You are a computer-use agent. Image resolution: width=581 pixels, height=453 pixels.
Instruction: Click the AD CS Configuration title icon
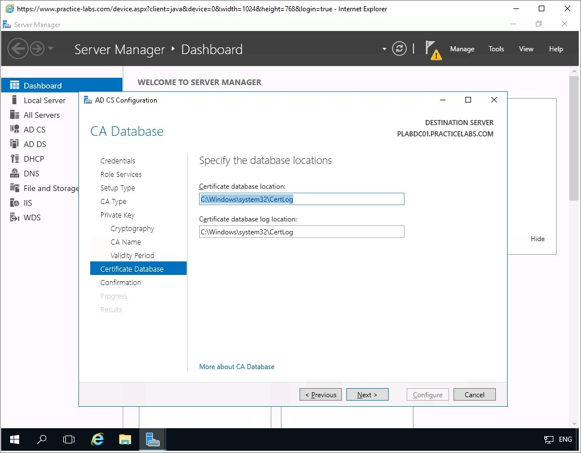click(x=88, y=100)
